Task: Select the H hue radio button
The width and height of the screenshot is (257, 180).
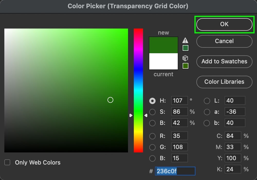Action: tap(152, 101)
